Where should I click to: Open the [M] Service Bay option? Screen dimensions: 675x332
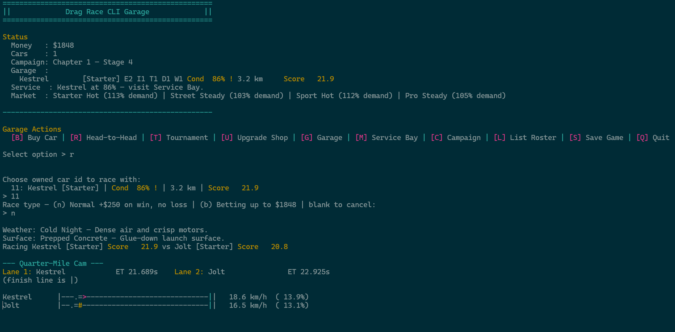click(x=386, y=138)
